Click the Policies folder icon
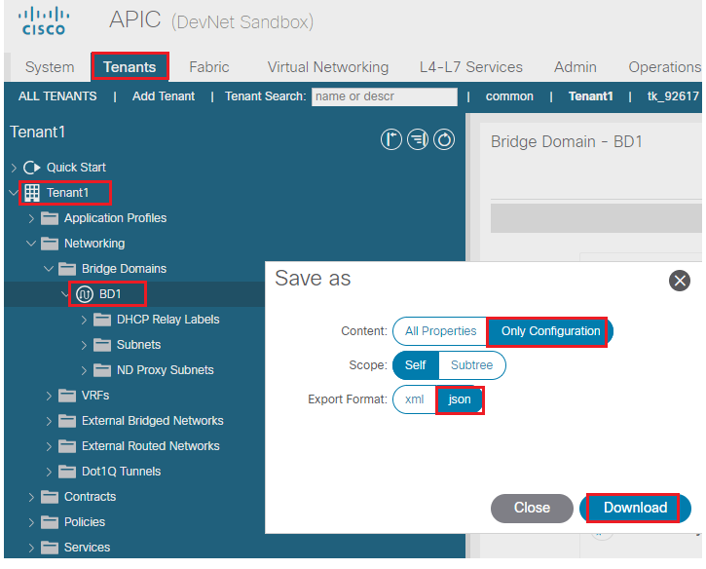Image resolution: width=706 pixels, height=569 pixels. coord(50,522)
